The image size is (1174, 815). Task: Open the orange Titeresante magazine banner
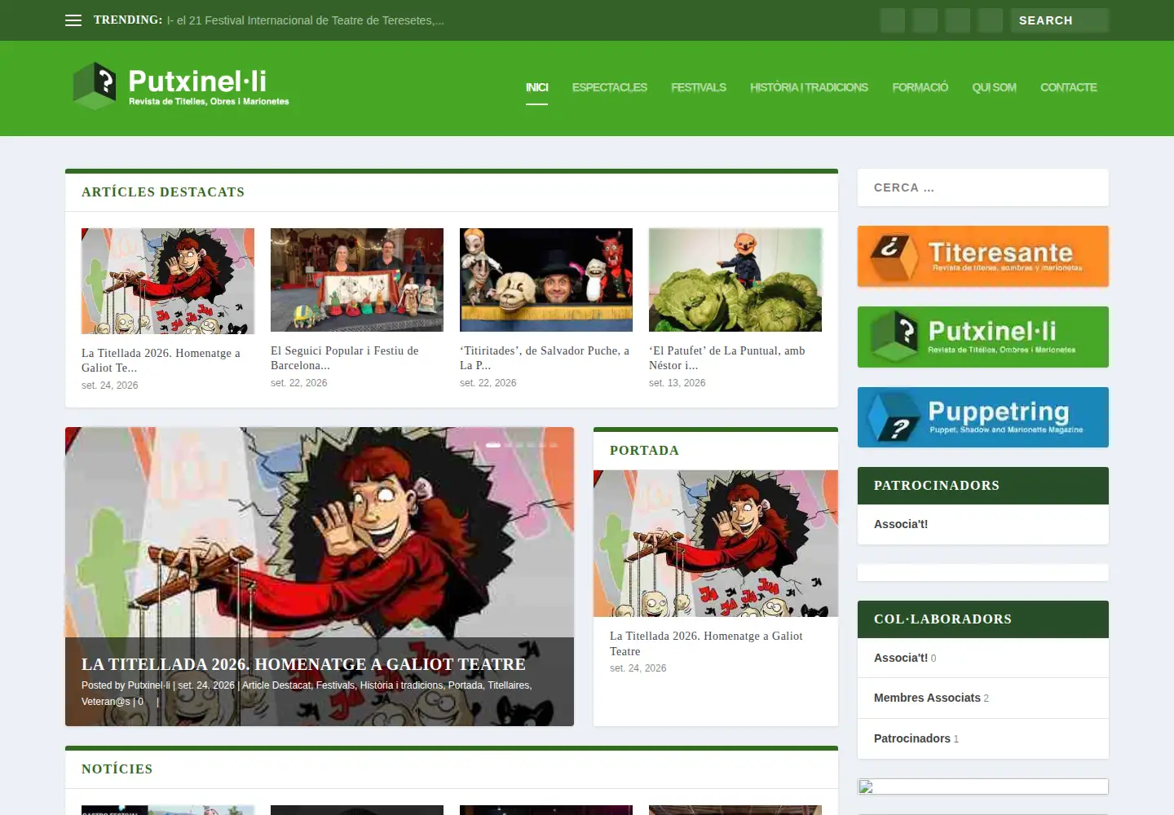point(983,257)
